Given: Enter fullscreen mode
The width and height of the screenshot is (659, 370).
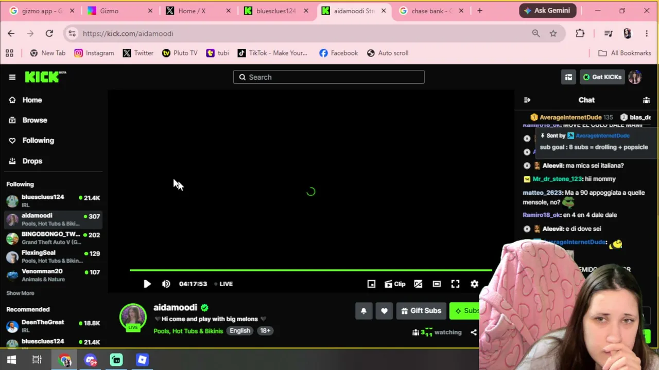Looking at the screenshot, I should 455,284.
